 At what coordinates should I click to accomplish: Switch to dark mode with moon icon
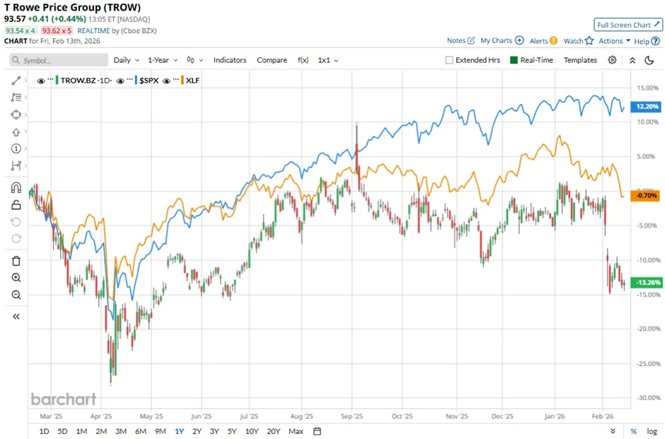649,60
